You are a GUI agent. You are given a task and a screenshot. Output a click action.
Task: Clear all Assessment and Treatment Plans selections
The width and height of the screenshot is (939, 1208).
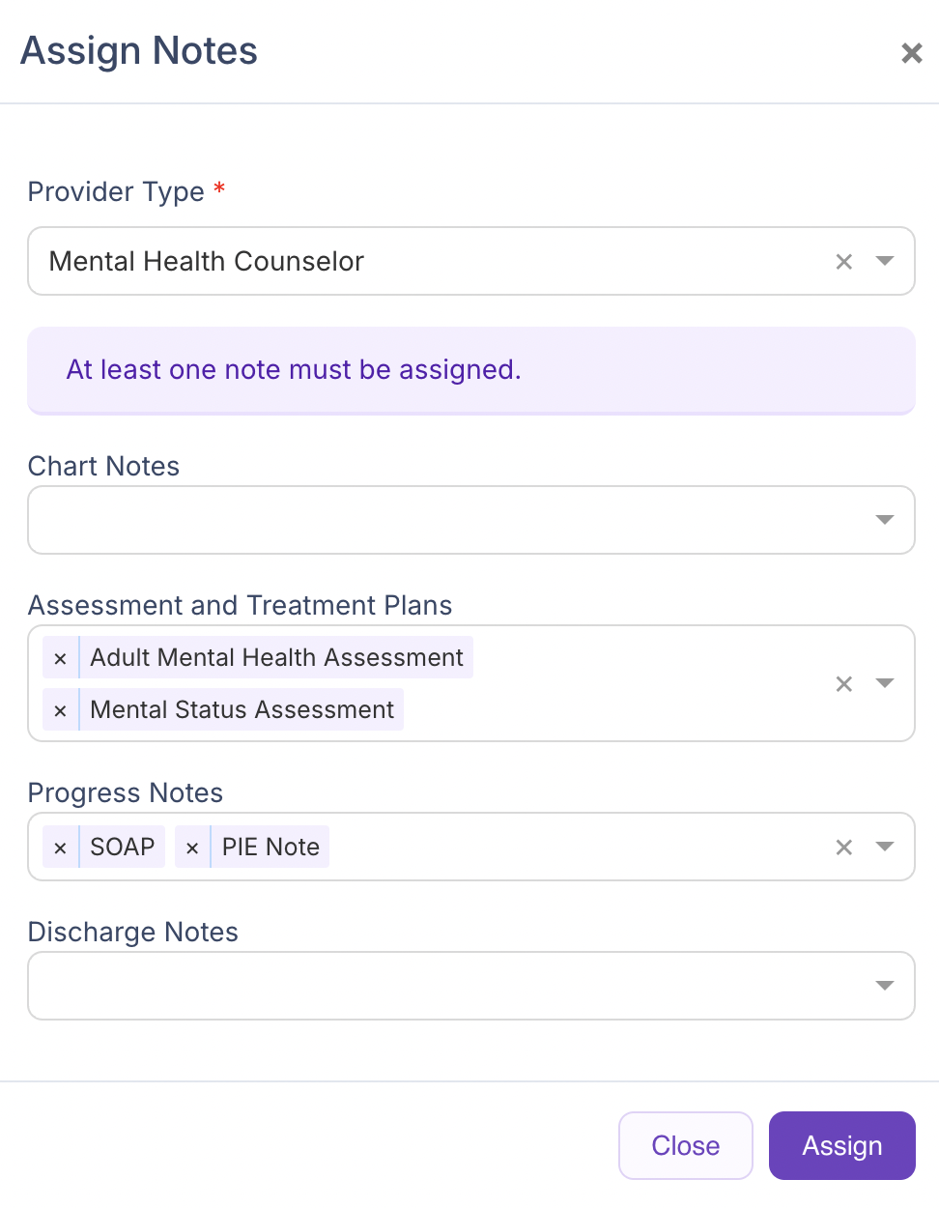pos(843,683)
